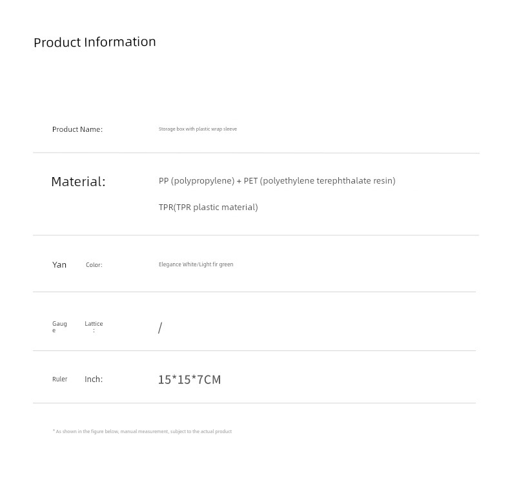Click the Product Information heading
Screen dimensions: 510x490
click(95, 42)
